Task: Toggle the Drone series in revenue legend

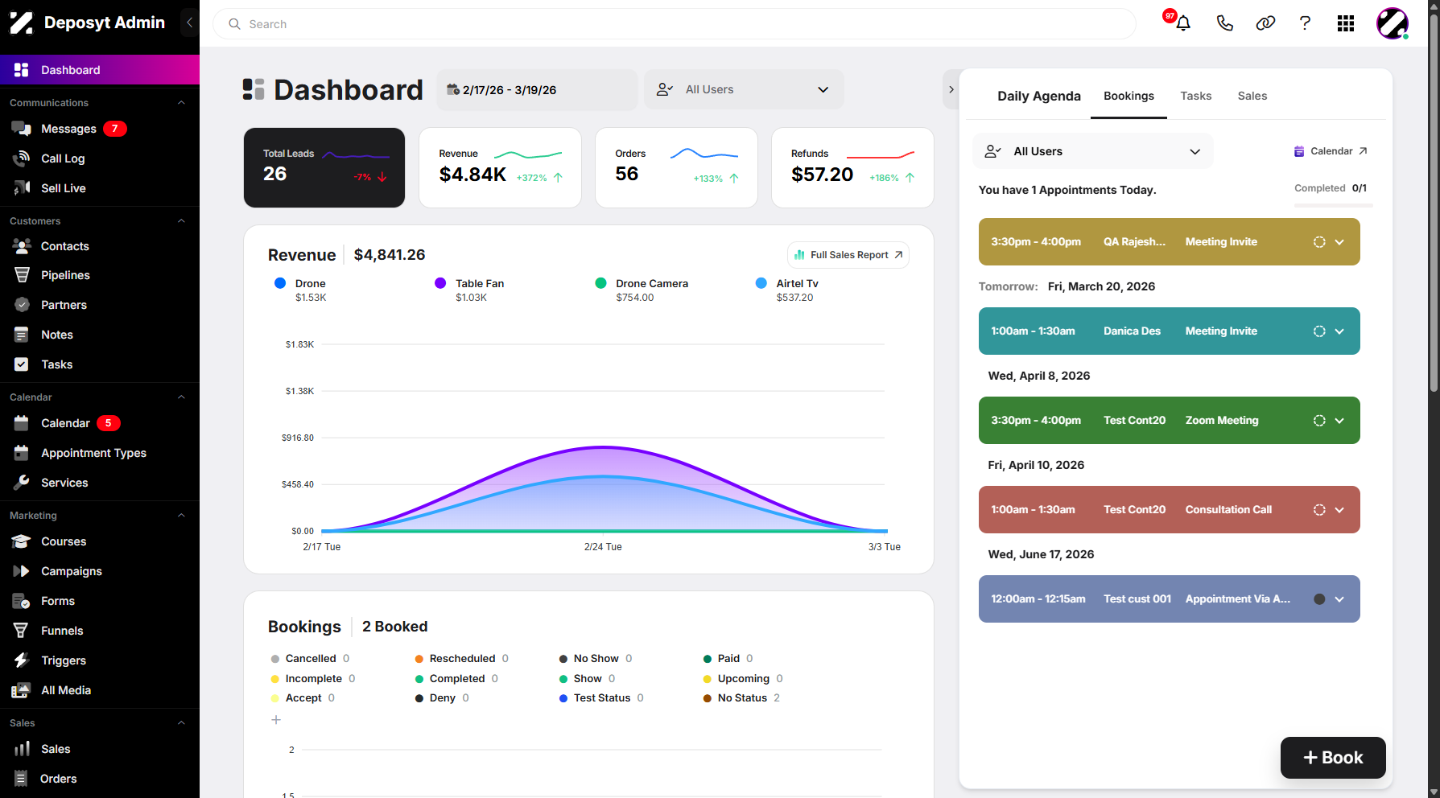Action: click(280, 283)
